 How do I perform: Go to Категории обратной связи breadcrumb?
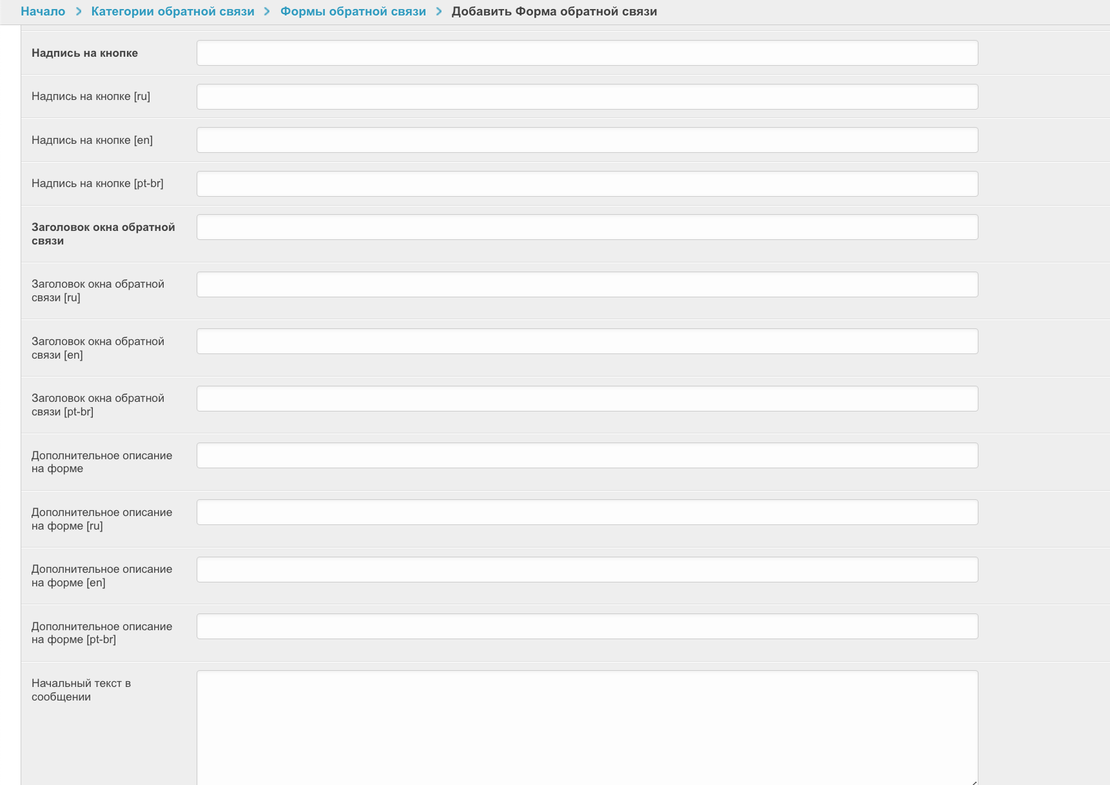point(173,12)
